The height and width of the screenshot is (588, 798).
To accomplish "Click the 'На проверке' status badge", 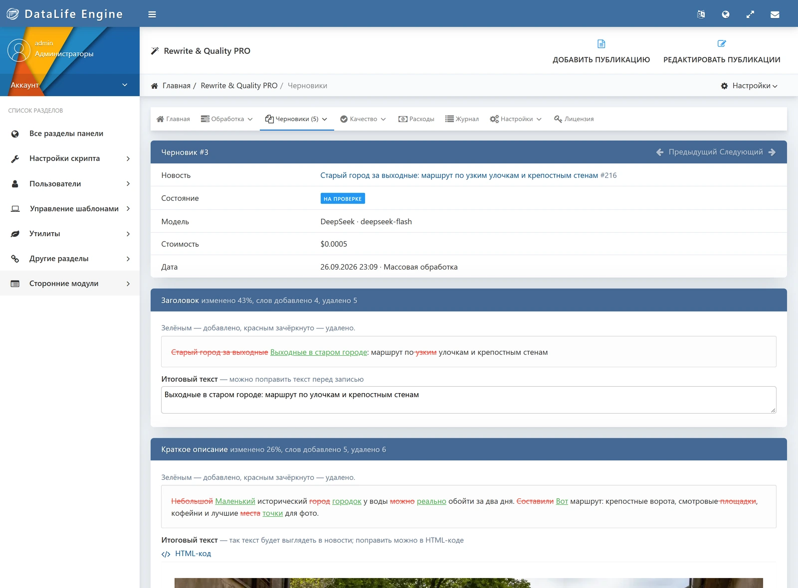I will pyautogui.click(x=343, y=198).
